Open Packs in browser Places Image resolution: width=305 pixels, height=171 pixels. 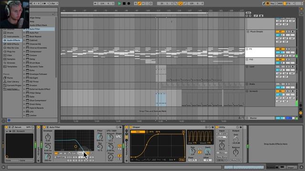tap(10, 78)
